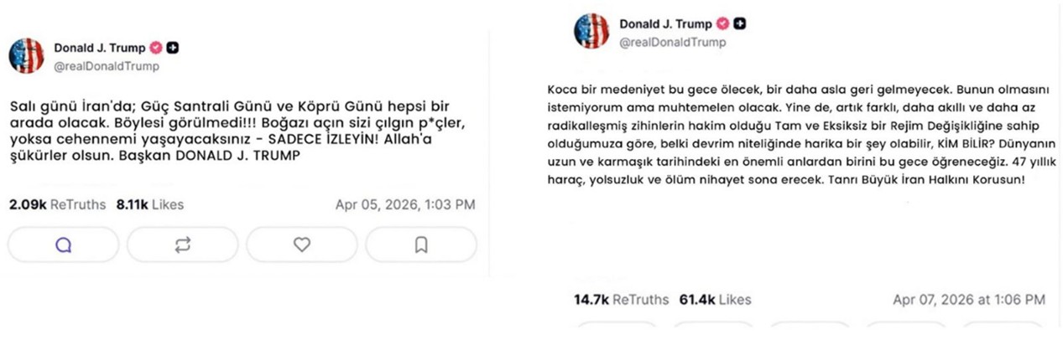Click the verified badge on the Apr 05 post

tap(156, 48)
